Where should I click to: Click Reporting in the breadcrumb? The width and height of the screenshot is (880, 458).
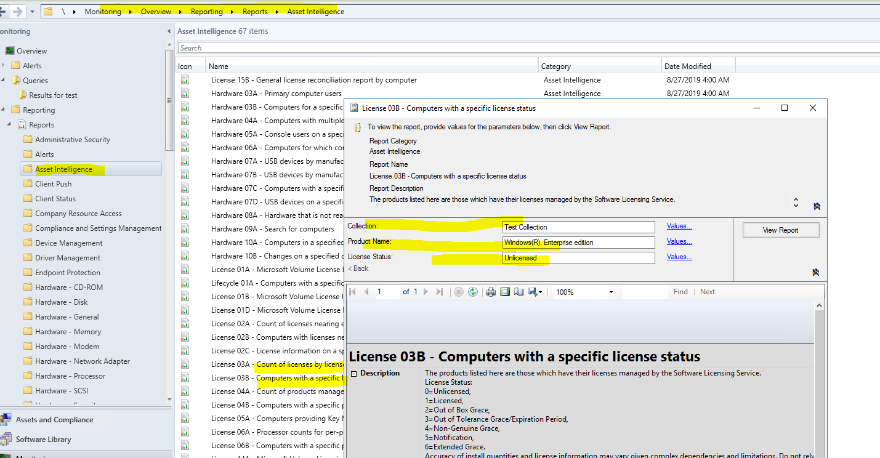point(207,11)
